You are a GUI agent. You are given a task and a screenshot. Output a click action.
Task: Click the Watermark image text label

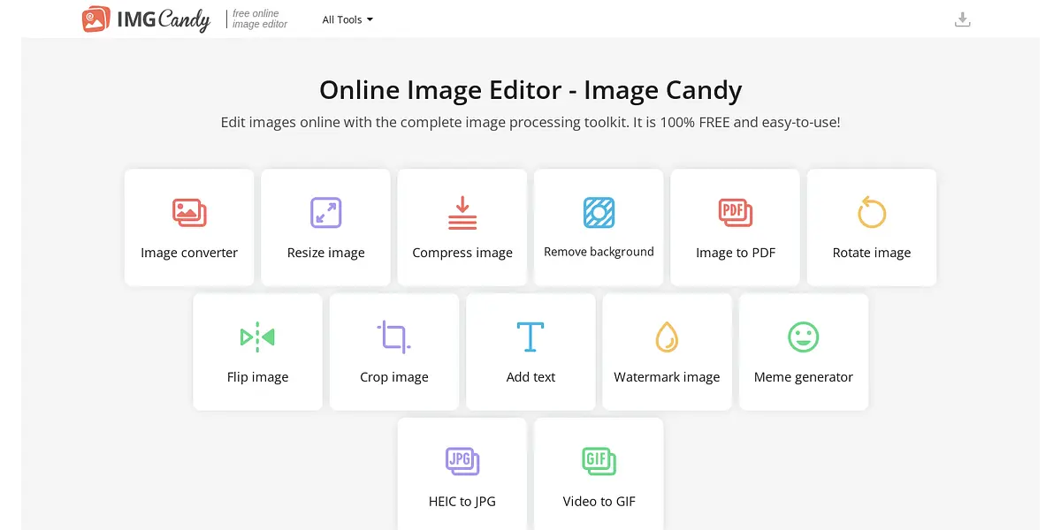point(667,377)
